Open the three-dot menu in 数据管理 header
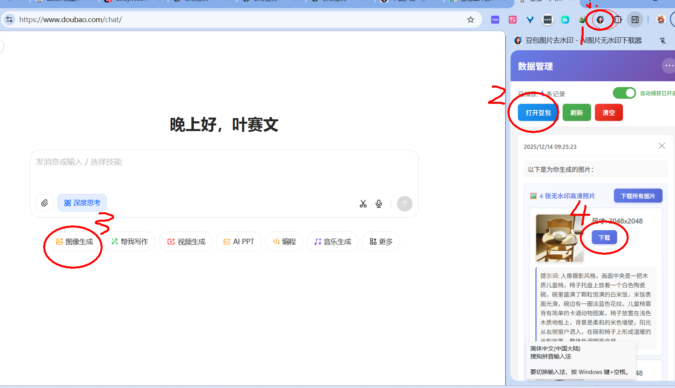Image resolution: width=675 pixels, height=388 pixels. [x=668, y=66]
